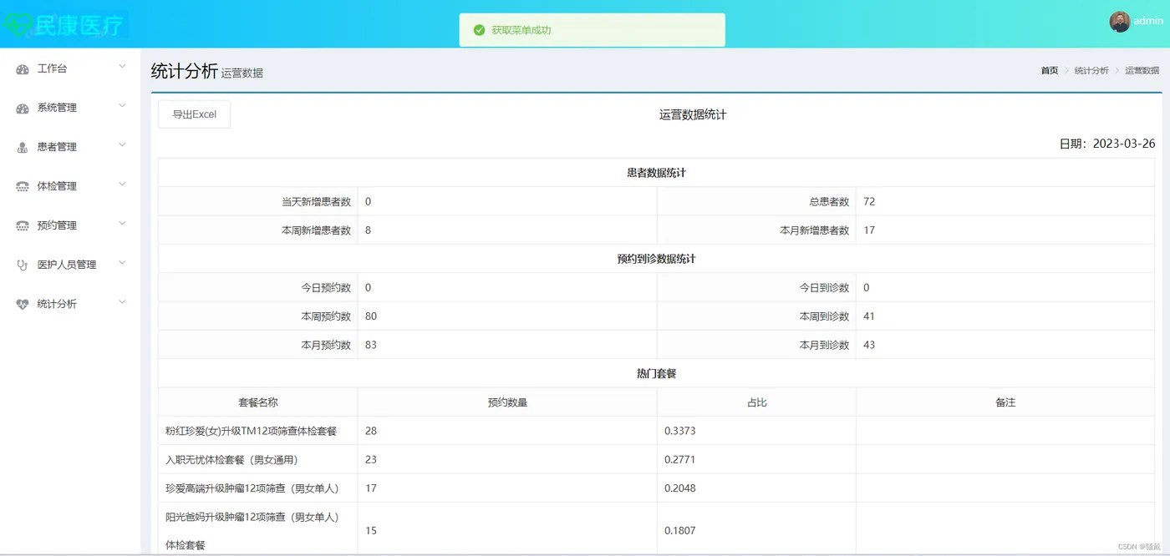Expand the 医护人员管理 chevron
Screen dimensions: 1170x556
122,263
